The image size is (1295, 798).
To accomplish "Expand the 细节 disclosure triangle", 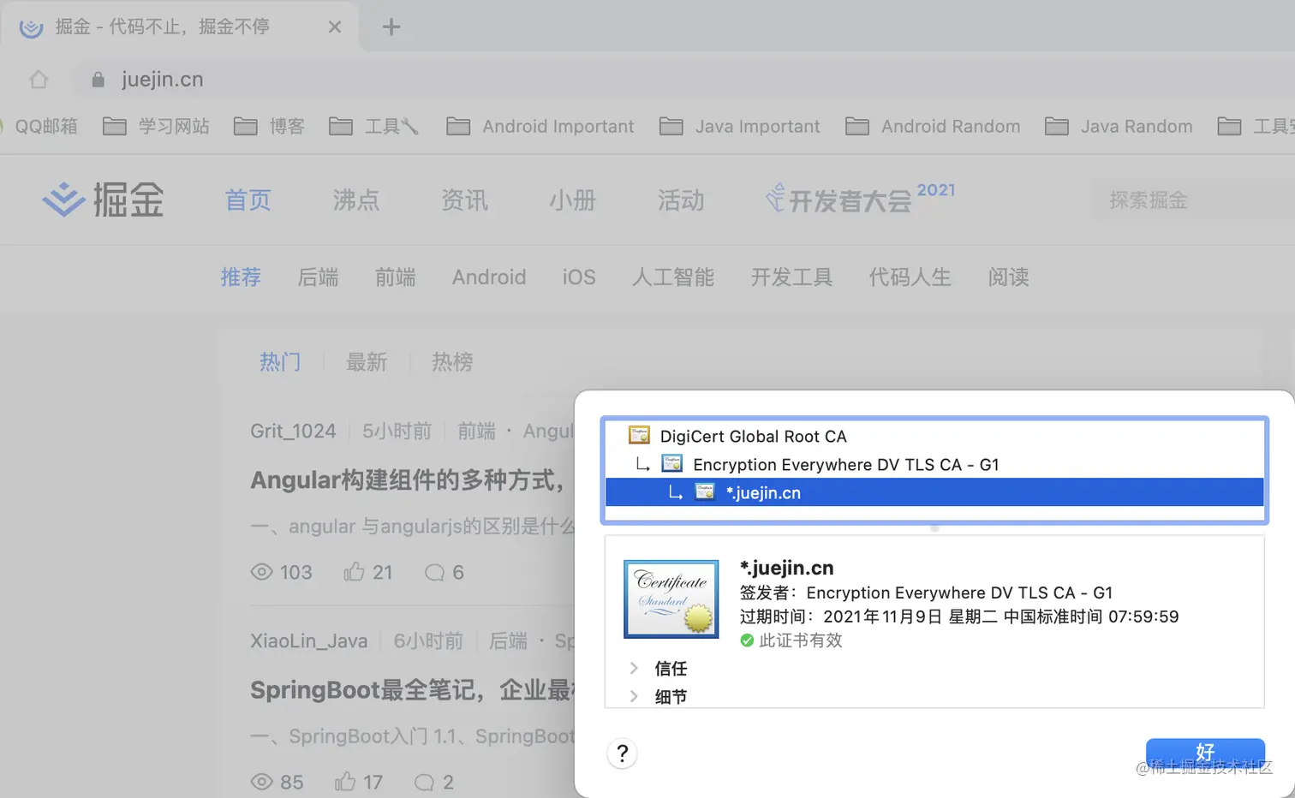I will click(x=634, y=696).
